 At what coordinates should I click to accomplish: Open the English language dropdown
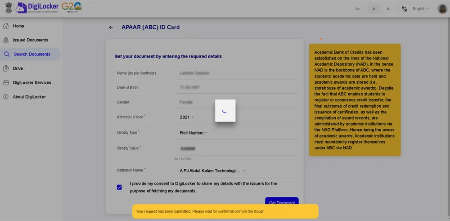pos(421,9)
